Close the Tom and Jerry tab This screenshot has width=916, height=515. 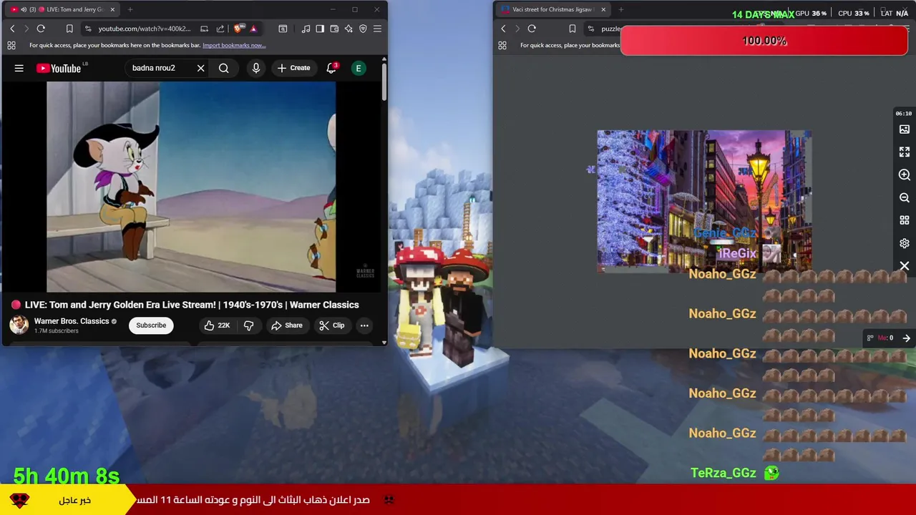point(112,9)
